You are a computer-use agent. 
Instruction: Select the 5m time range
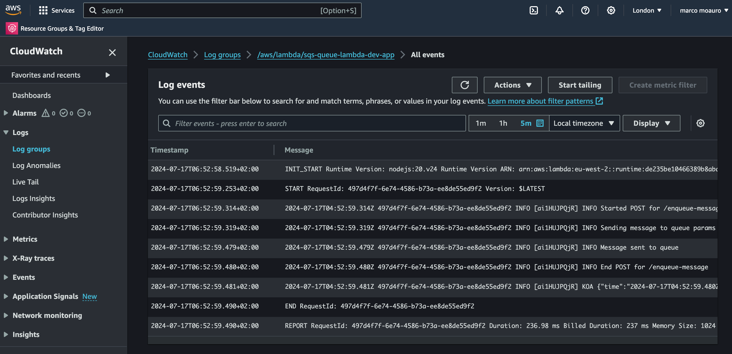pos(526,123)
